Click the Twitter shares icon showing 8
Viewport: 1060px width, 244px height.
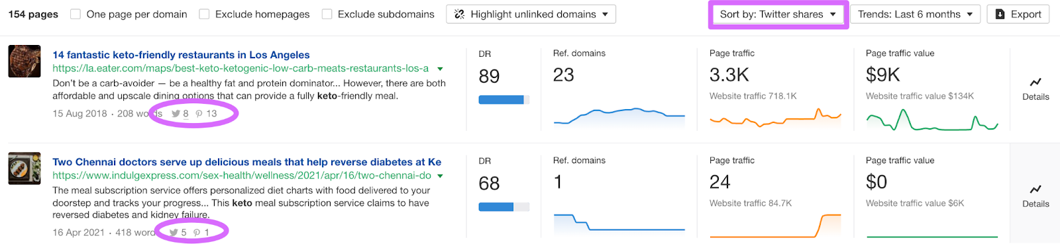pos(176,114)
